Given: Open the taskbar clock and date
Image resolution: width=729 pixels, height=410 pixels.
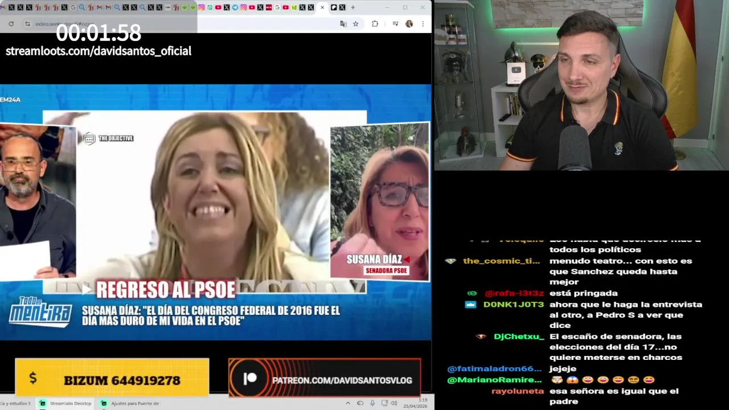Looking at the screenshot, I should 415,403.
